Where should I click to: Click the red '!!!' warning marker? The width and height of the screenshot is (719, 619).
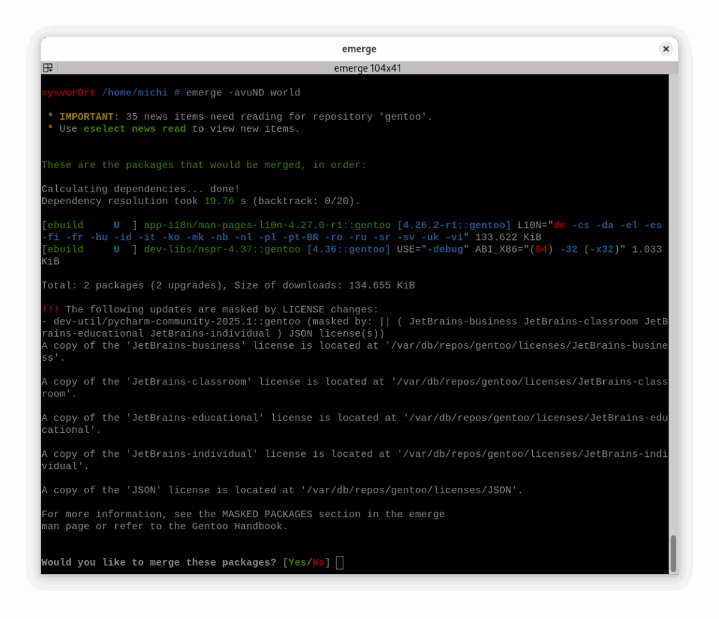click(51, 309)
